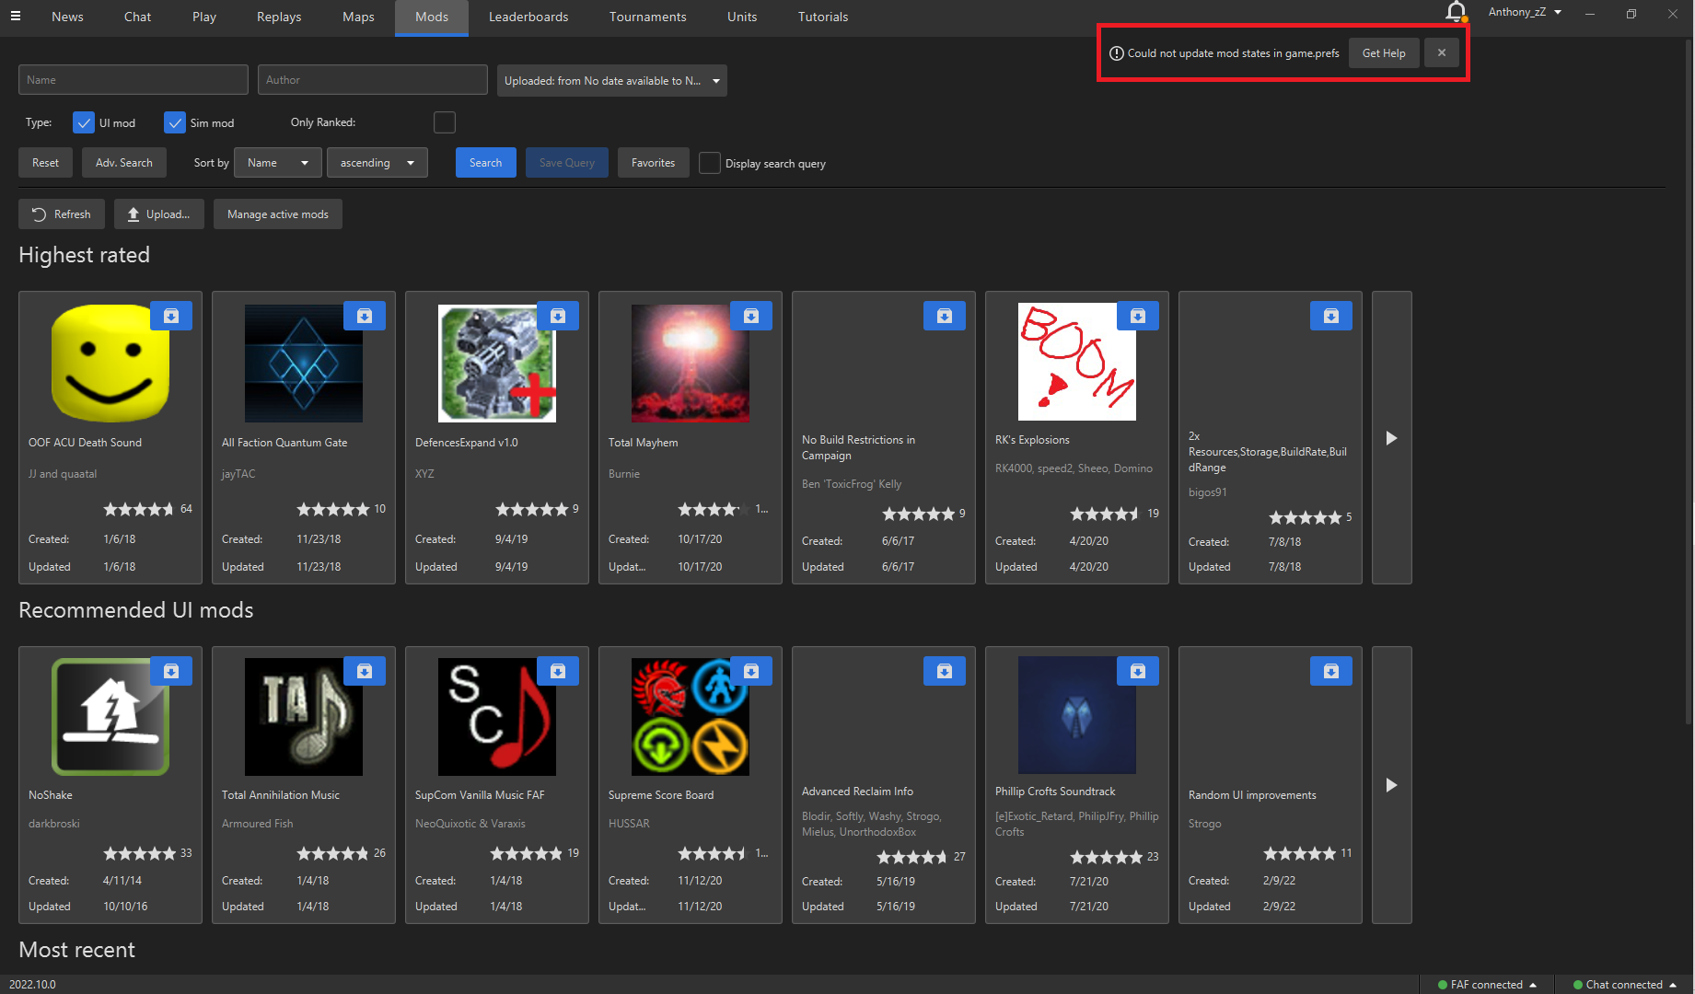Image resolution: width=1695 pixels, height=994 pixels.
Task: Expand the Chat connected status menu
Action: pyautogui.click(x=1624, y=985)
